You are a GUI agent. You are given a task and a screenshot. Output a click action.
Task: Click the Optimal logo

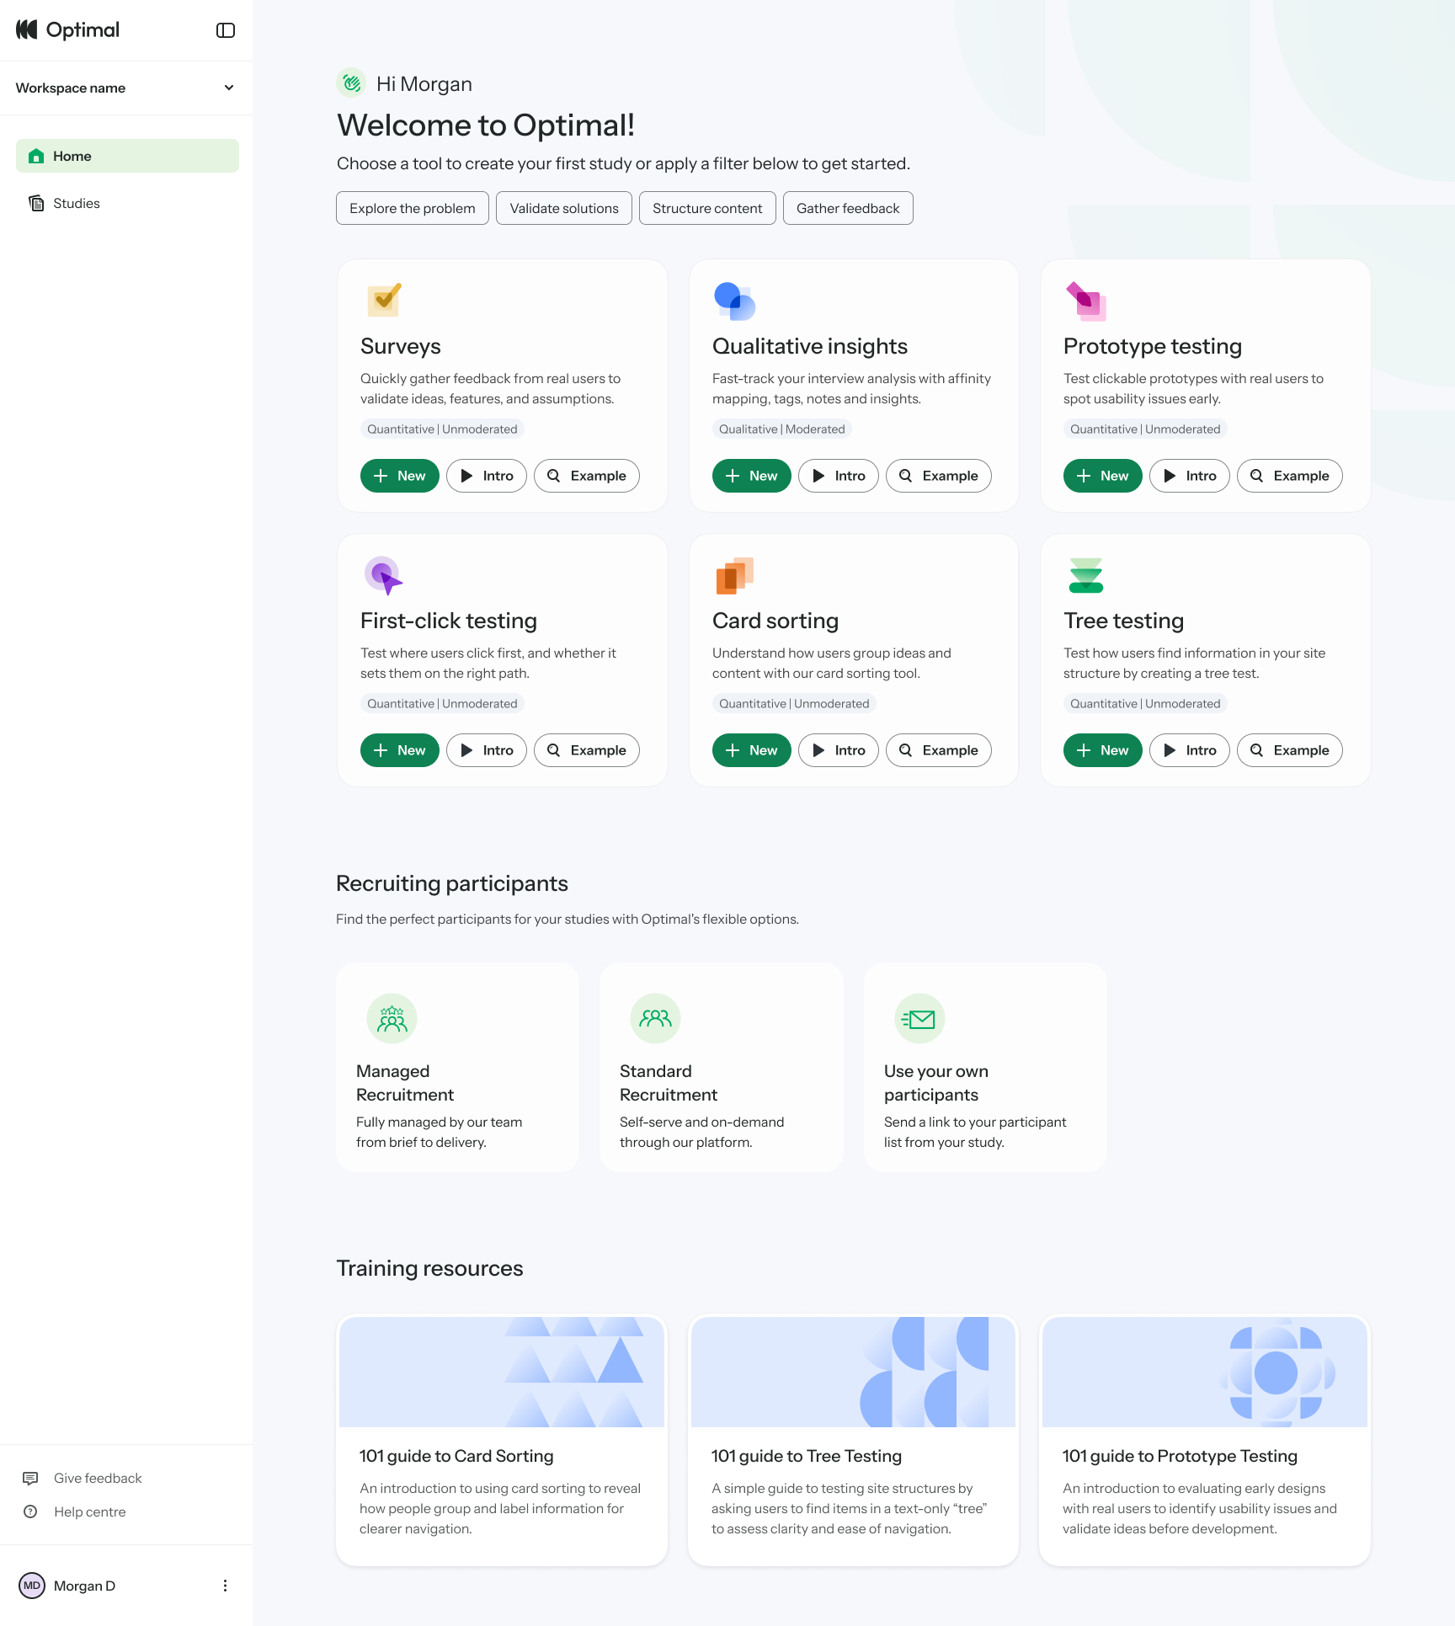point(67,30)
